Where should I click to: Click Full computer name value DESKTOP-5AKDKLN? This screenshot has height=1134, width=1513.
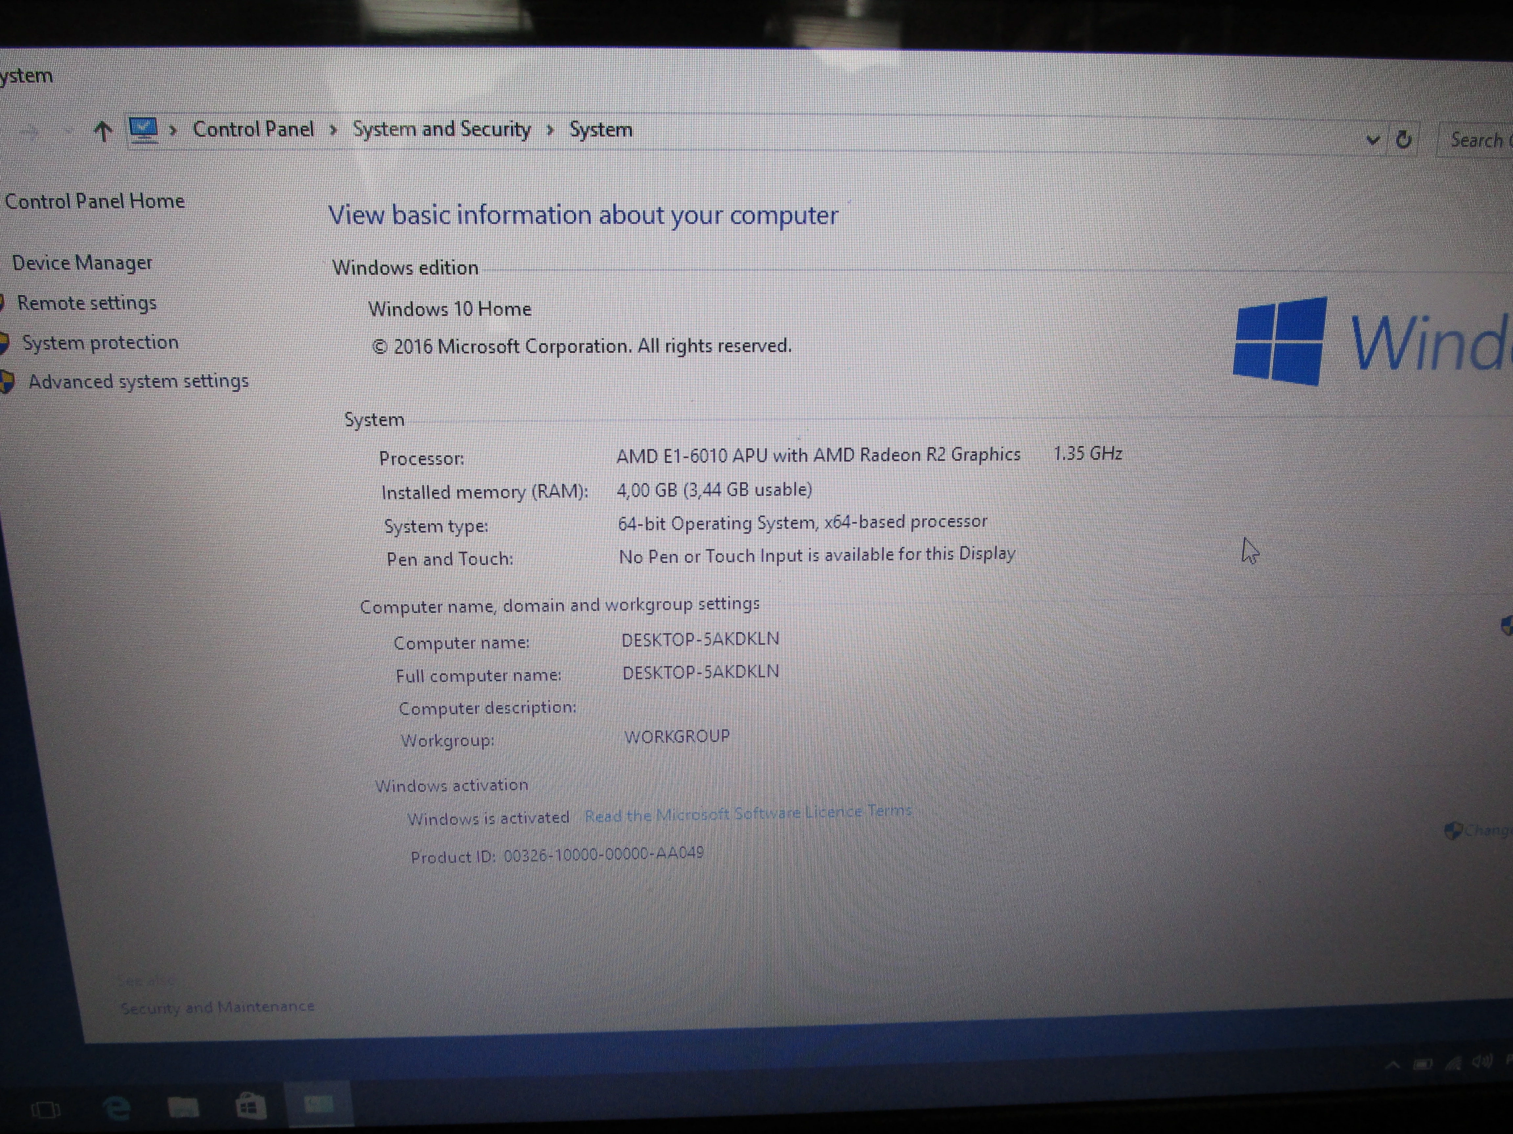(x=700, y=672)
